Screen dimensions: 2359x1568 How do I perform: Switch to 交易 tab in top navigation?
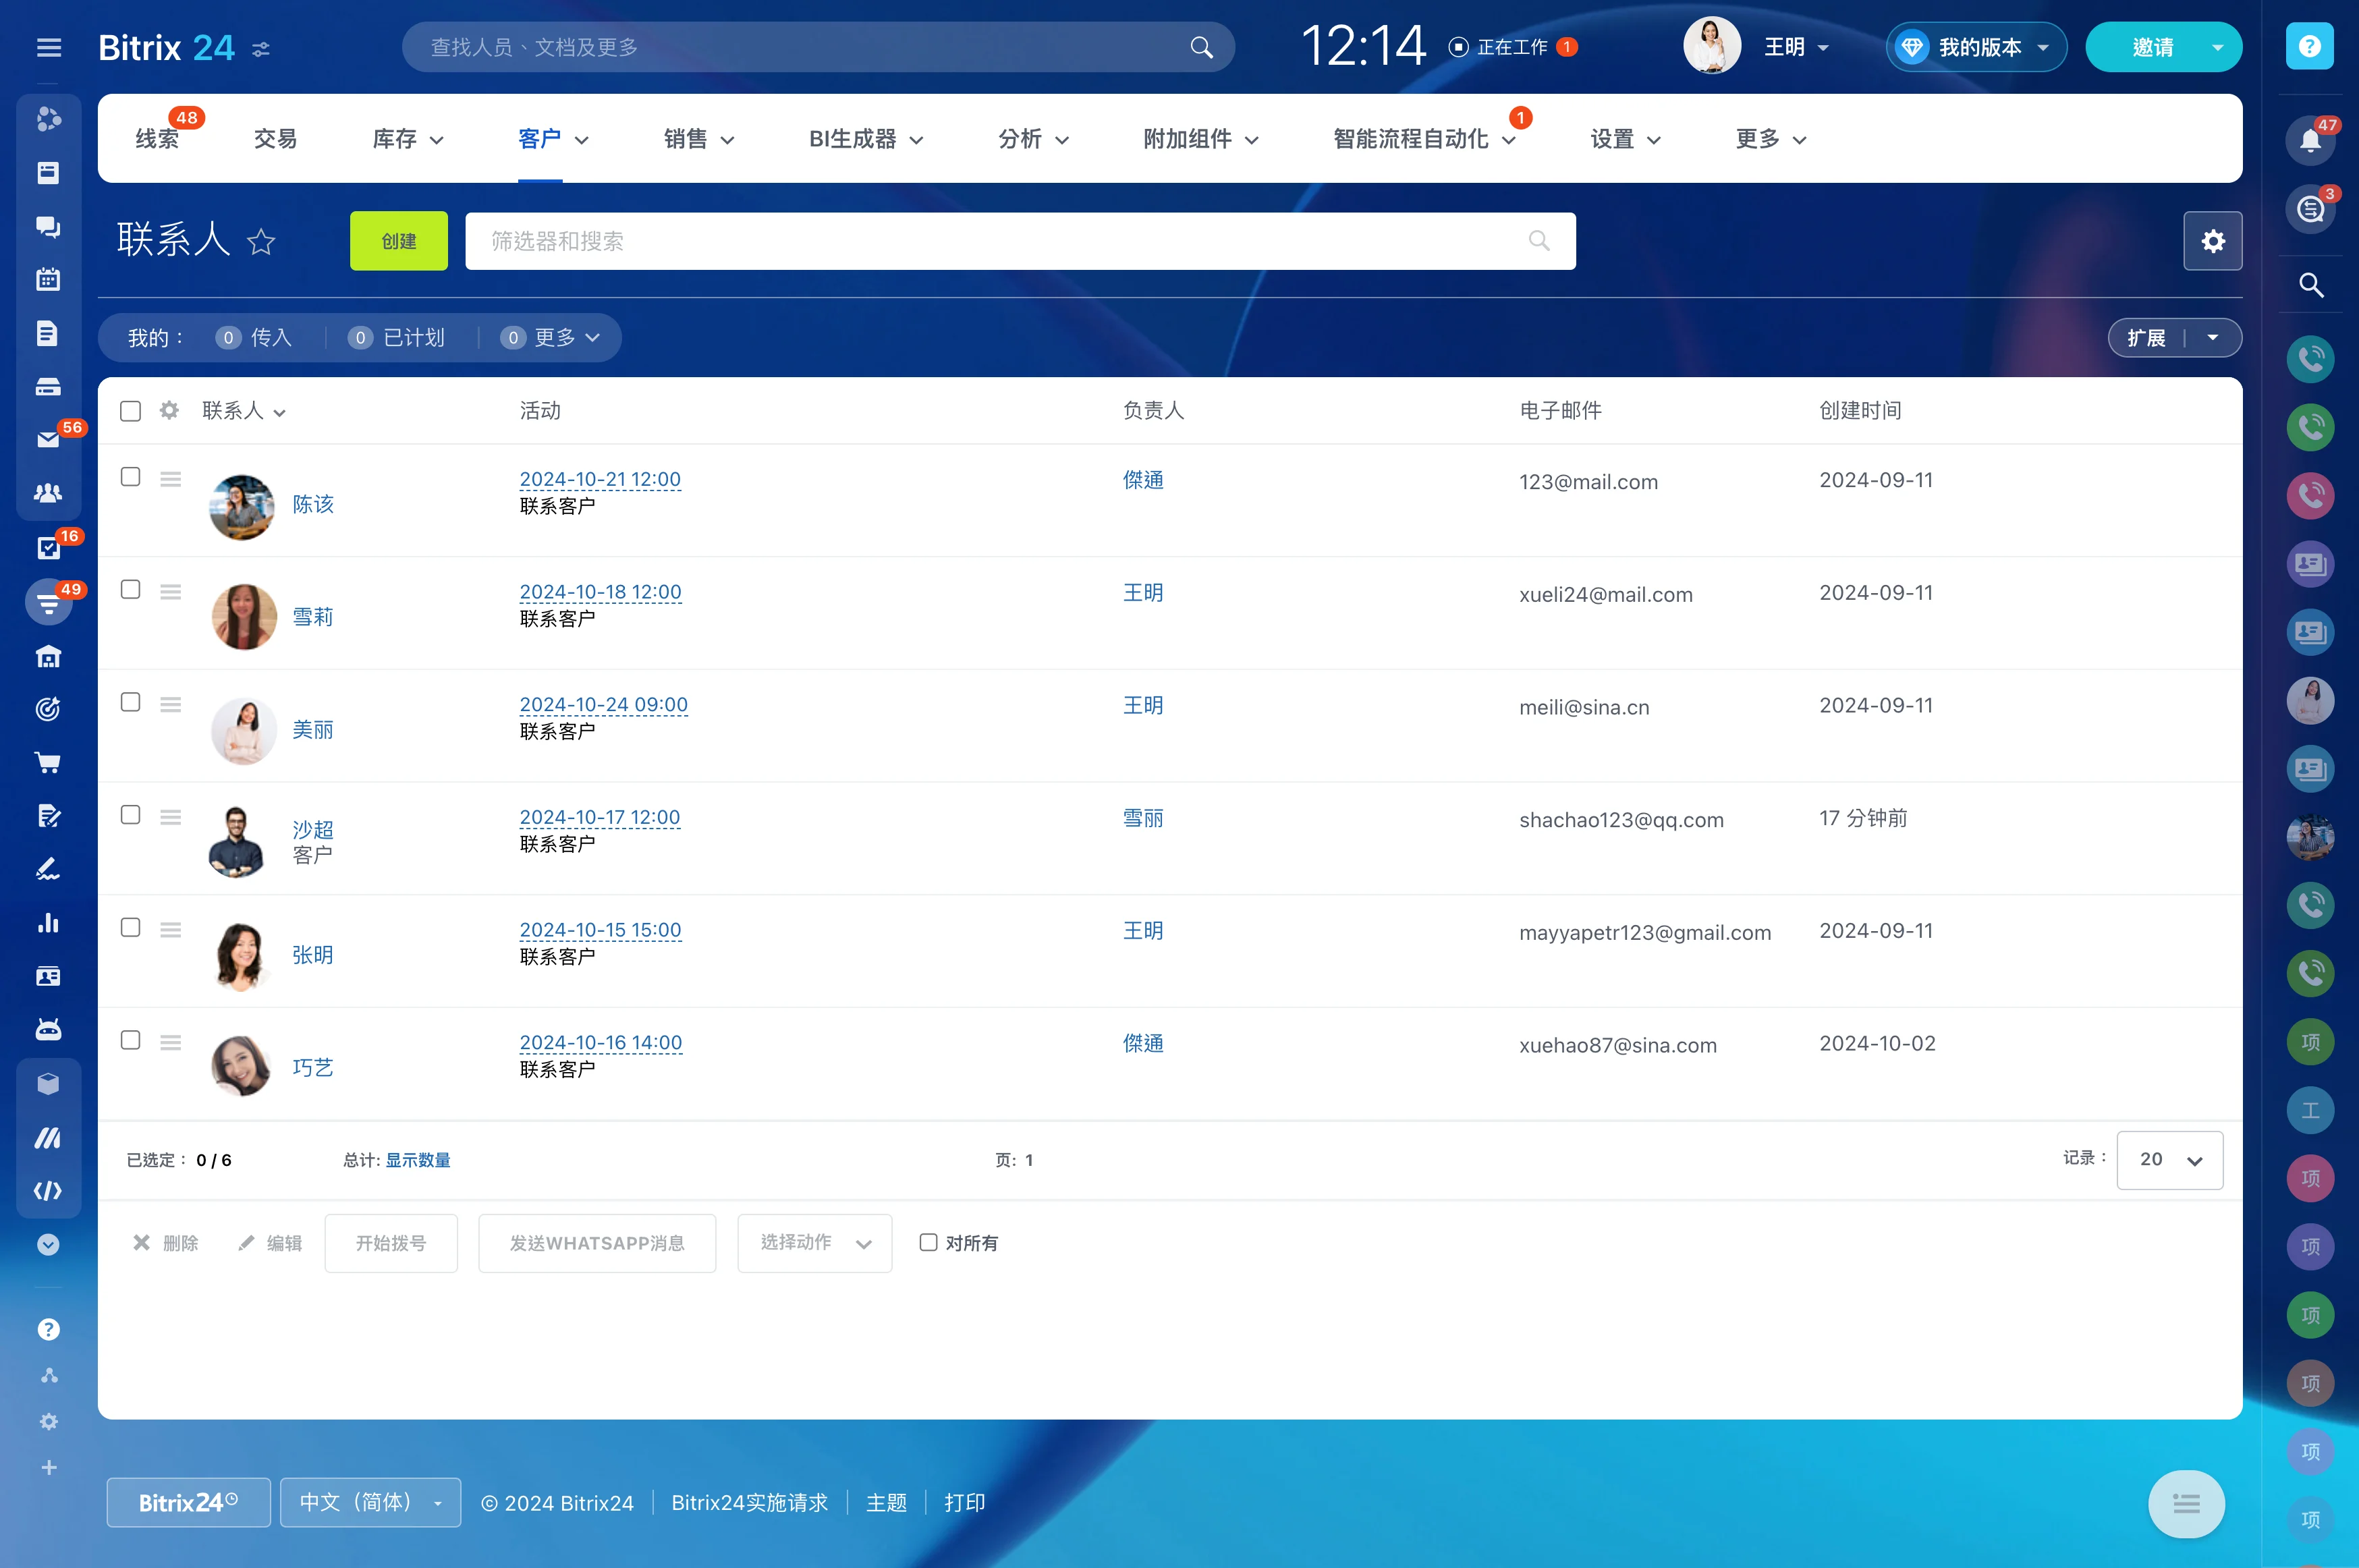[x=275, y=138]
